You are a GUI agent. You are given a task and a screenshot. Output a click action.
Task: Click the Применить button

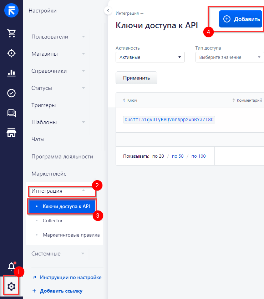click(136, 78)
